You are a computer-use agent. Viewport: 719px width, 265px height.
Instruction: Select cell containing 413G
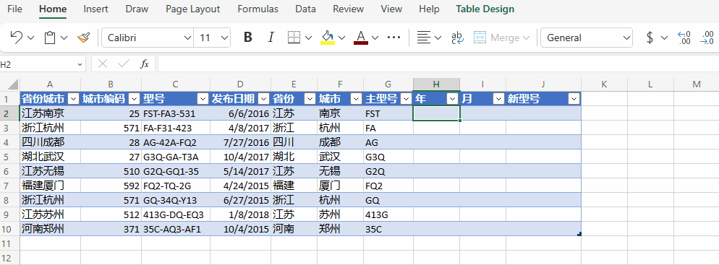[x=388, y=214]
